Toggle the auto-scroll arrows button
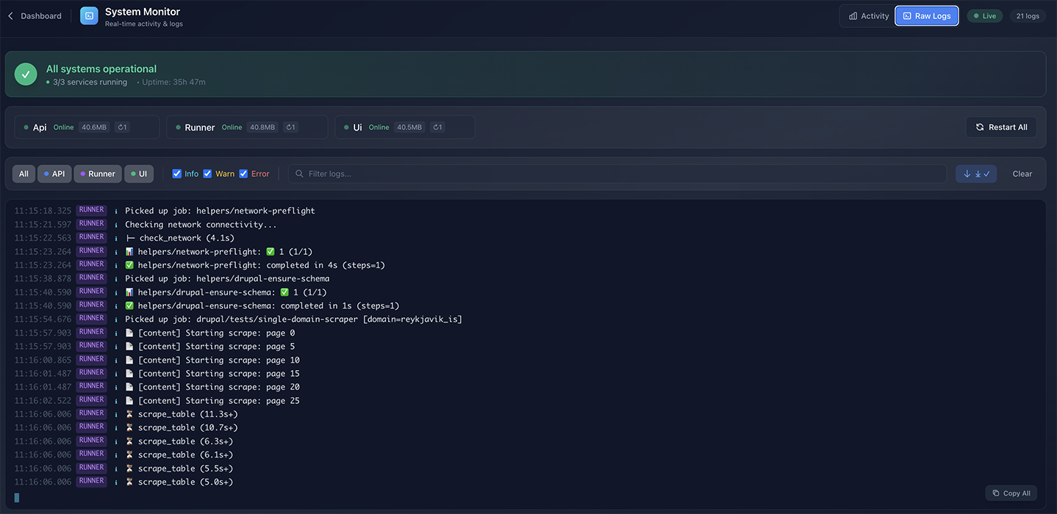The width and height of the screenshot is (1057, 514). click(976, 174)
